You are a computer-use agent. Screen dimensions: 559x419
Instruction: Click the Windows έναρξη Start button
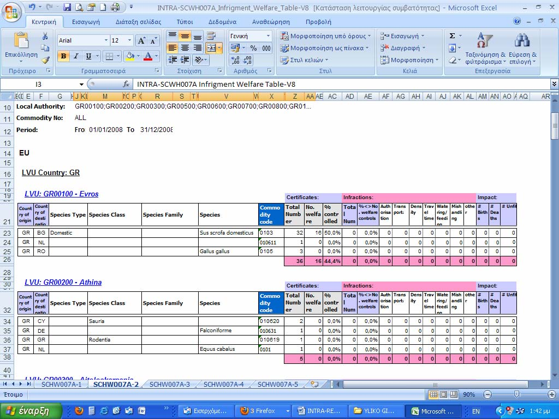[x=31, y=411]
